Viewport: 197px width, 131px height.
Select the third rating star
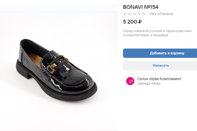tap(134, 14)
